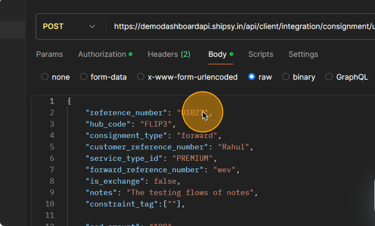Click the "notes" key on line 9
Screen dimensions: 375x226
pos(101,193)
